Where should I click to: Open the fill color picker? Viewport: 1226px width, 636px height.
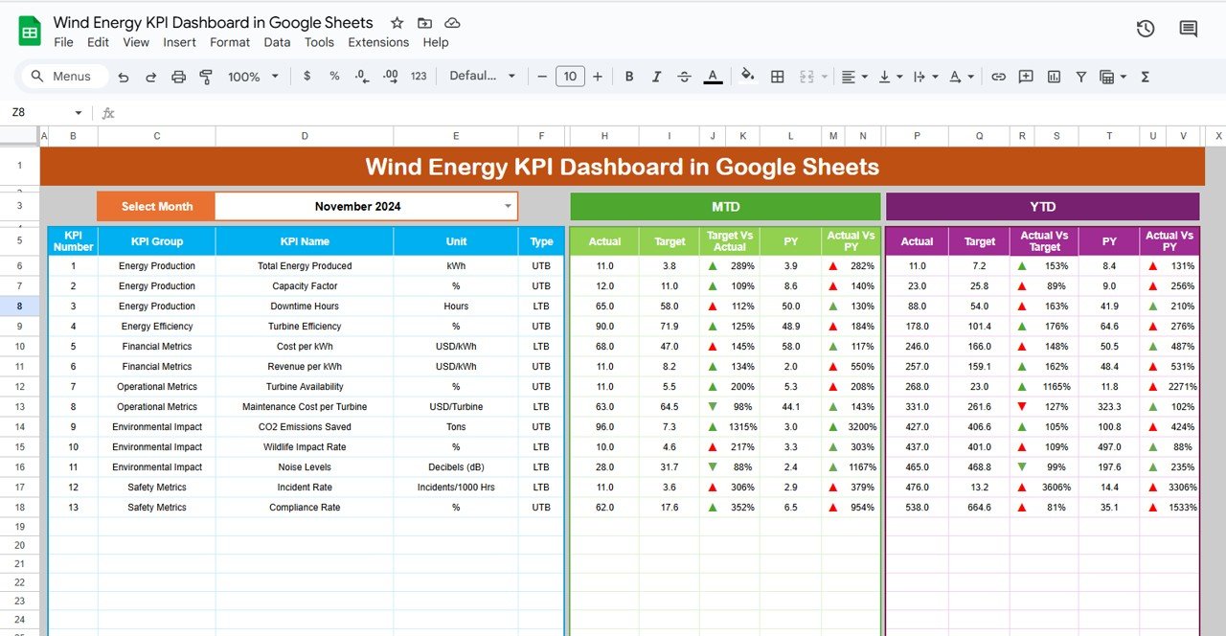click(x=748, y=77)
